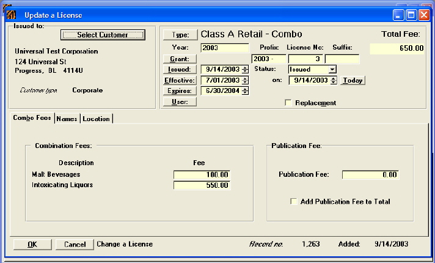Select the Combo Fees tab
This screenshot has height=263, width=435.
(x=32, y=118)
